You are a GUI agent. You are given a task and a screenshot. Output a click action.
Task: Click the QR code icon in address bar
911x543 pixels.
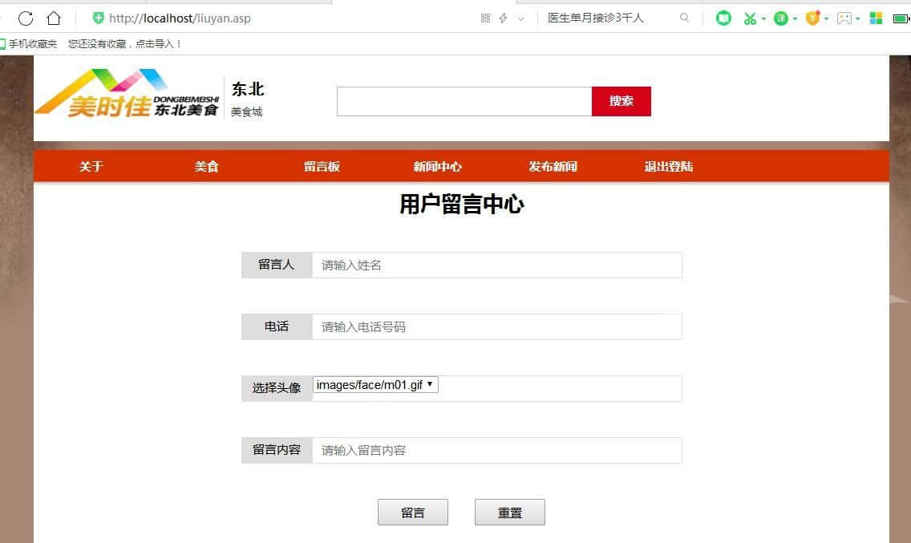(x=485, y=18)
